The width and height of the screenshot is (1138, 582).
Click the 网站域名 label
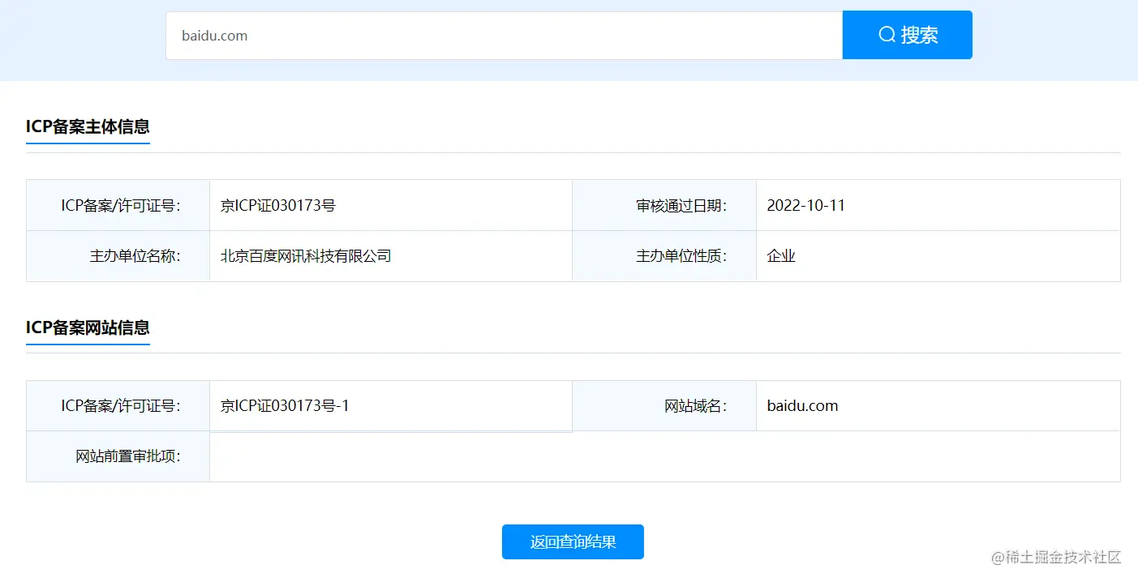pyautogui.click(x=695, y=406)
